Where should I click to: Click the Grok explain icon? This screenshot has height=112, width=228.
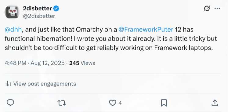(207, 9)
